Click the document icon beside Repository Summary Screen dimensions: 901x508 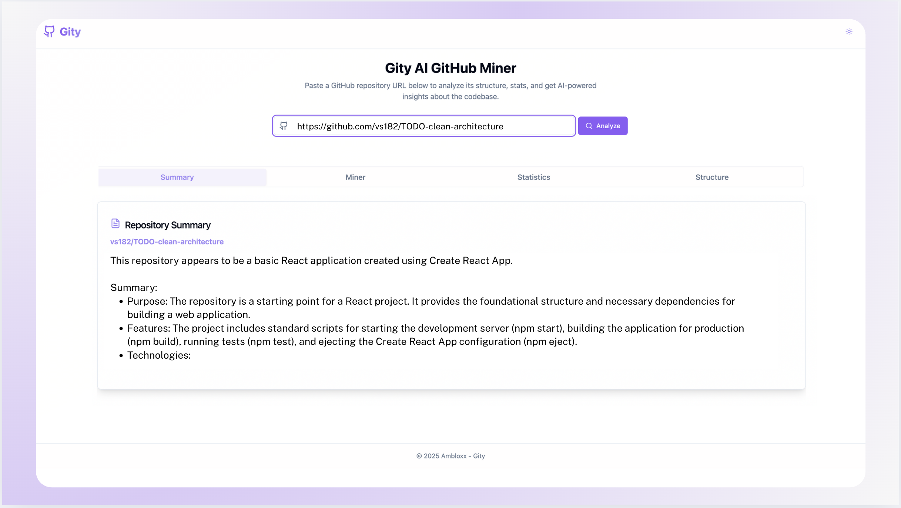pyautogui.click(x=115, y=224)
